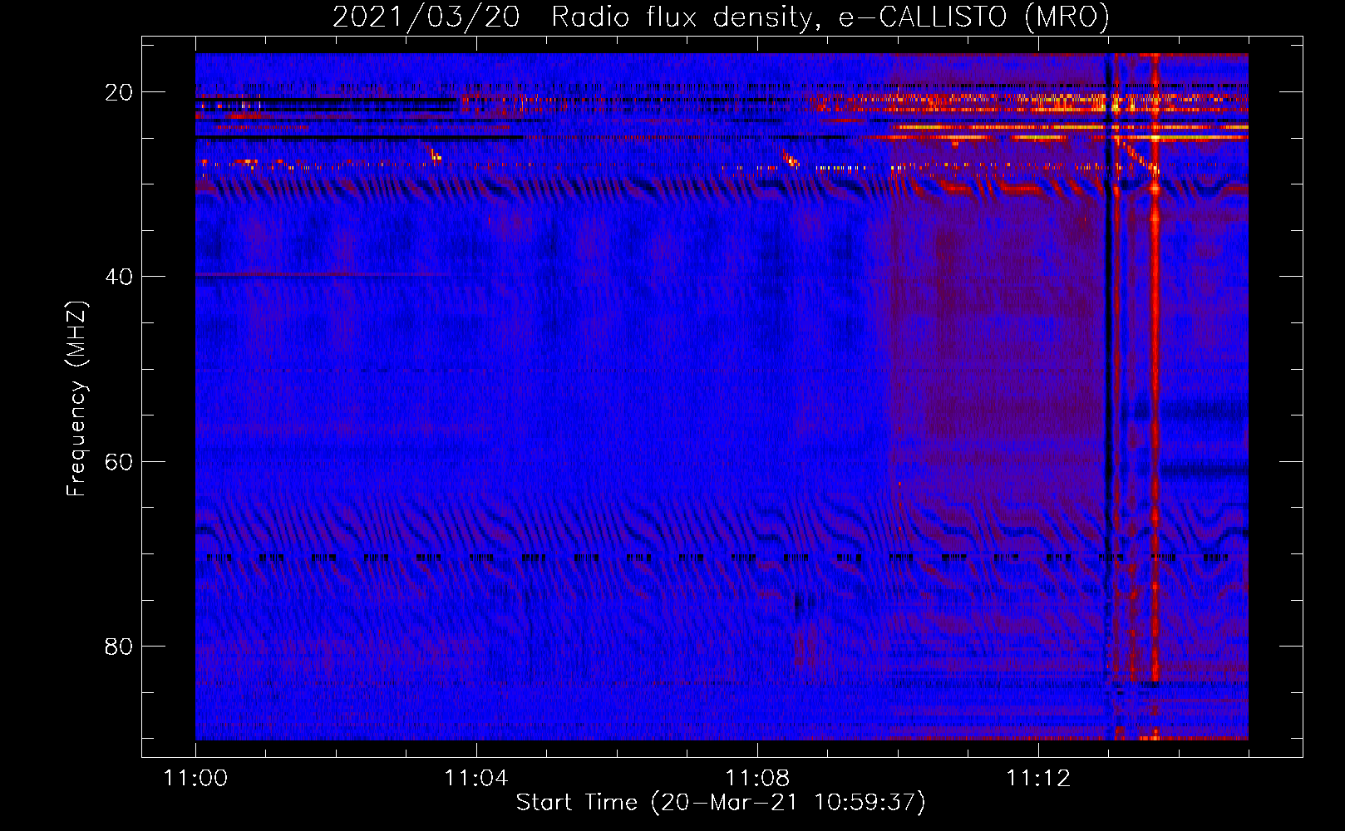1345x831 pixels.
Task: Click the 11:00 time tick label
Action: [195, 779]
